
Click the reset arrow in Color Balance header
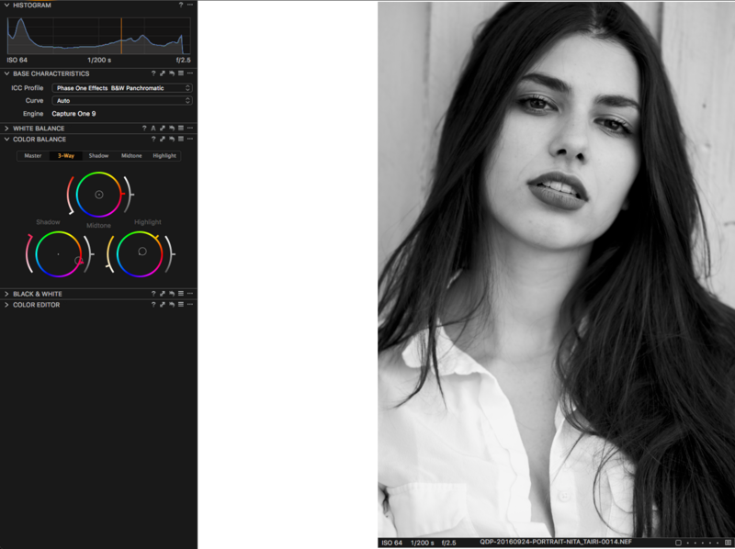172,140
